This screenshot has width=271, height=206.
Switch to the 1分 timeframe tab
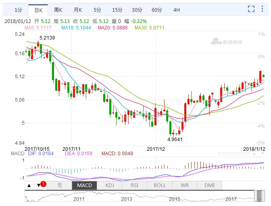click(x=18, y=10)
